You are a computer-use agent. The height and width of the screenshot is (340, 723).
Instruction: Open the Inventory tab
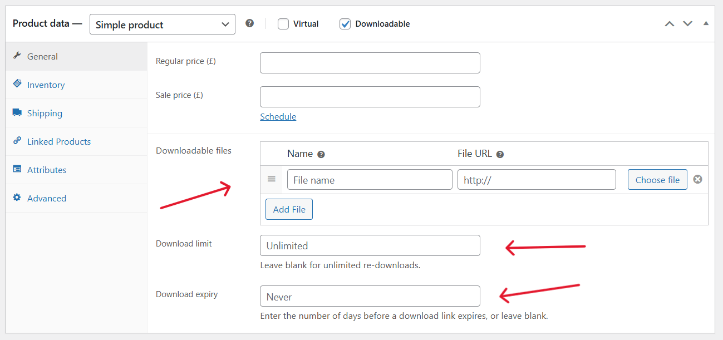[x=45, y=85]
